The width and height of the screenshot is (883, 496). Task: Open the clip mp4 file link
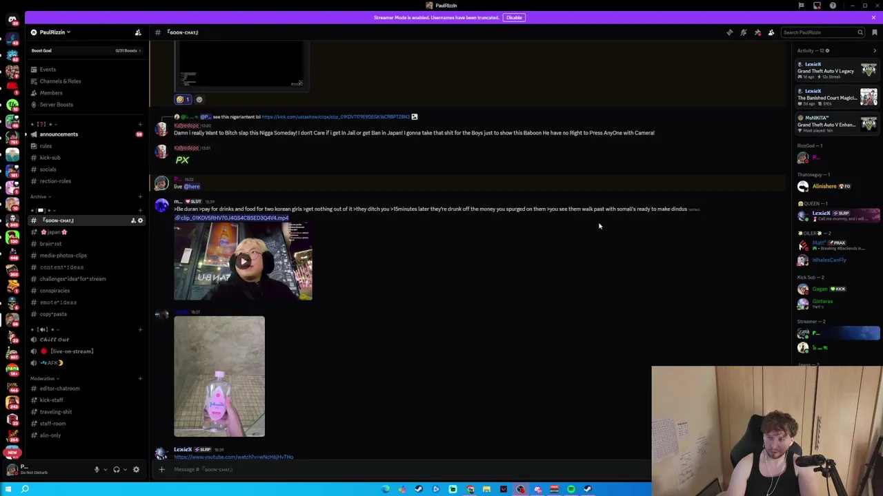point(231,218)
